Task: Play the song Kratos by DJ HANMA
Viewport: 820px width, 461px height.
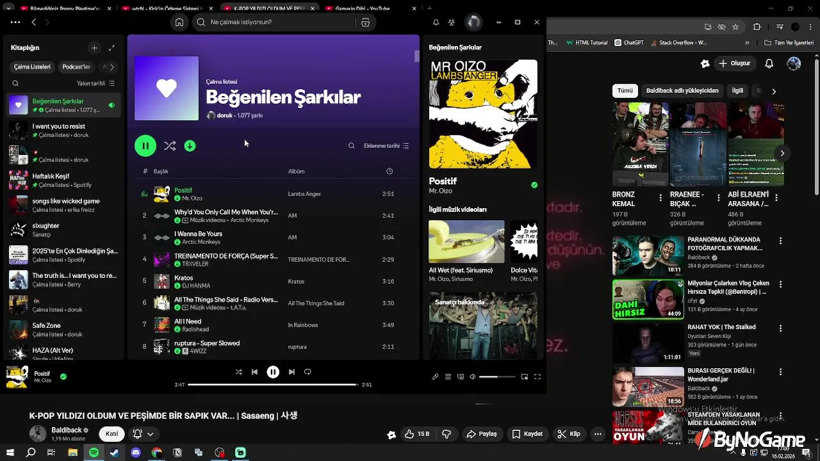Action: [x=273, y=281]
